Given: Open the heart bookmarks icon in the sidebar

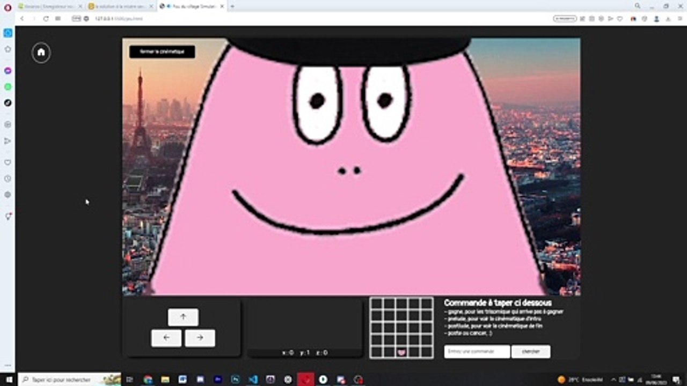Looking at the screenshot, I should pos(8,162).
